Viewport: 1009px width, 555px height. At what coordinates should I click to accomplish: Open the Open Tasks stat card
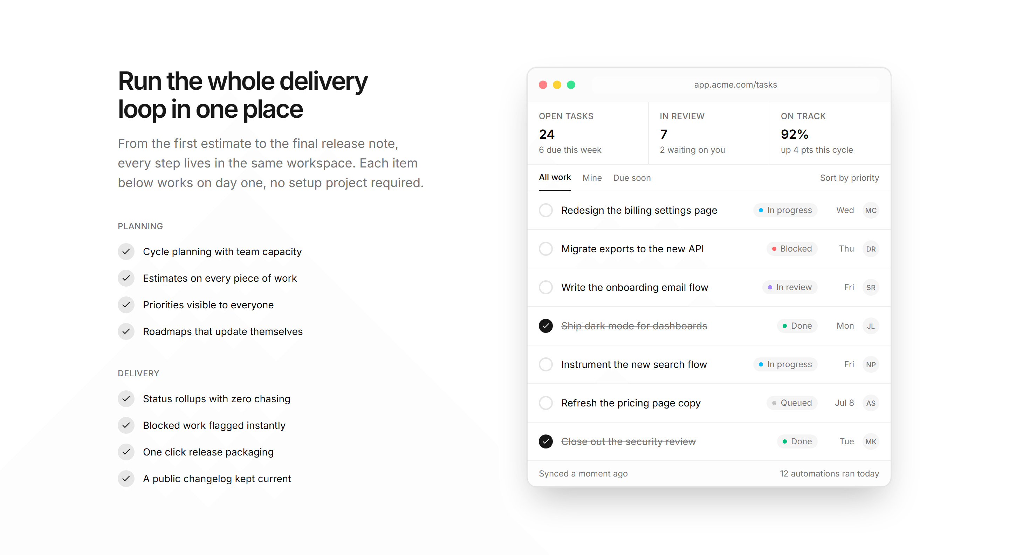coord(588,133)
